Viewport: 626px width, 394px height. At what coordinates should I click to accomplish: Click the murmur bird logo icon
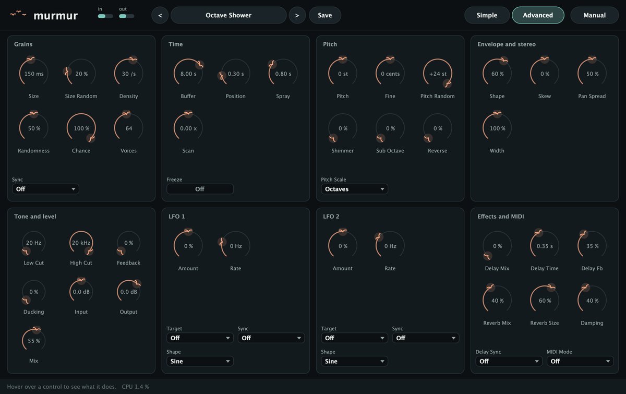[18, 13]
